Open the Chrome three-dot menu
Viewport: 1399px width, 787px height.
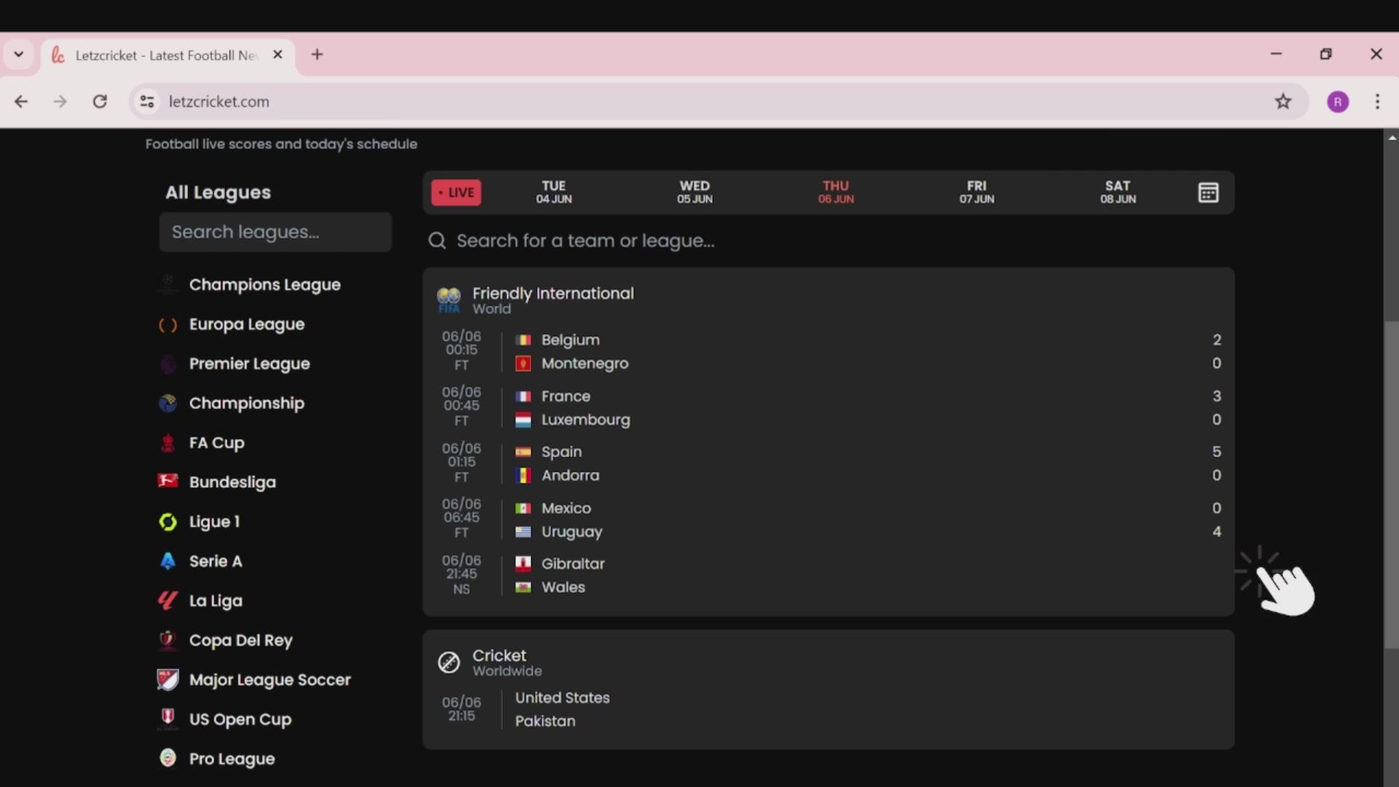pos(1377,101)
